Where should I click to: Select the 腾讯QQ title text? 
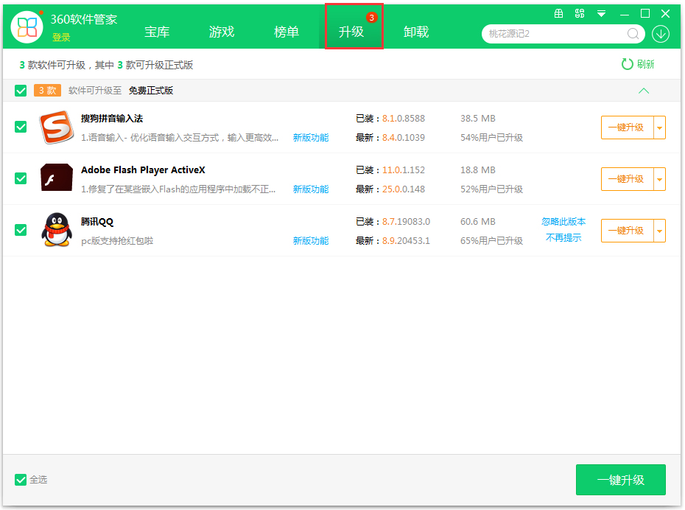[97, 222]
